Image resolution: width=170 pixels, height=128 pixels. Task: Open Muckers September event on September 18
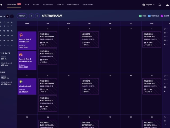89,124
